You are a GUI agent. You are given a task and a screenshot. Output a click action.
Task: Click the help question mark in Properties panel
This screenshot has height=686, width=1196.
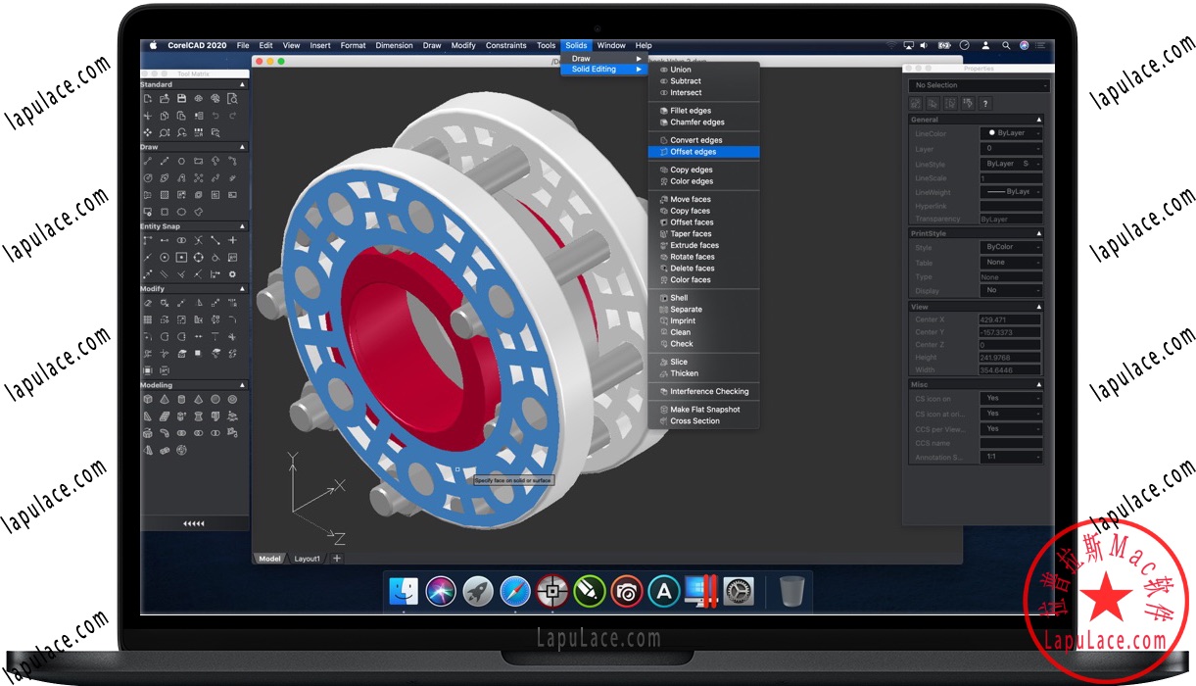[985, 103]
